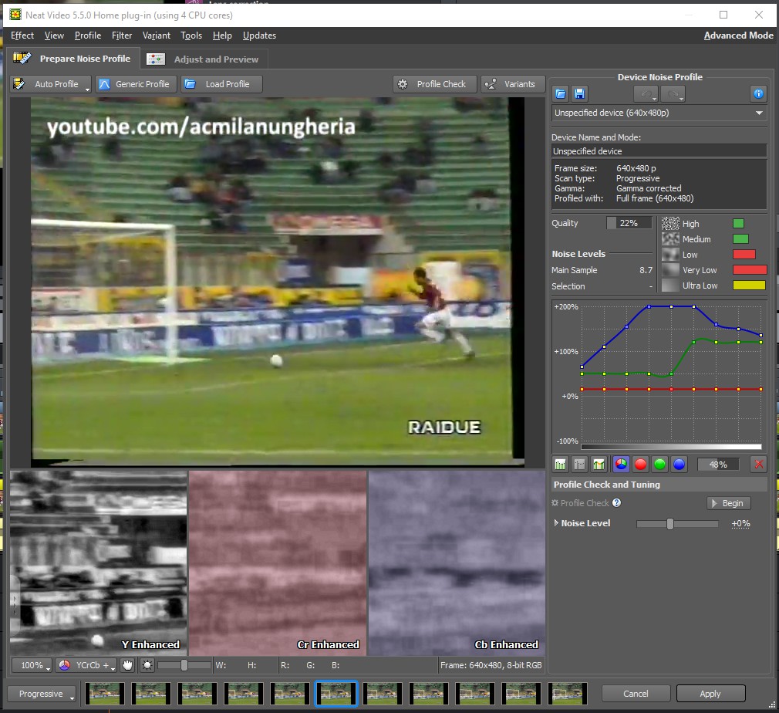The height and width of the screenshot is (713, 779).
Task: Toggle the all-channels RGB graph button
Action: click(620, 465)
